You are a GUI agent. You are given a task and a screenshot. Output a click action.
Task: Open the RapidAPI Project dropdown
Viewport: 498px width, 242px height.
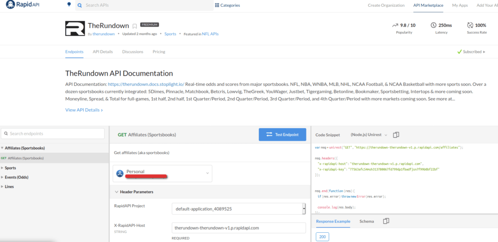coord(238,209)
